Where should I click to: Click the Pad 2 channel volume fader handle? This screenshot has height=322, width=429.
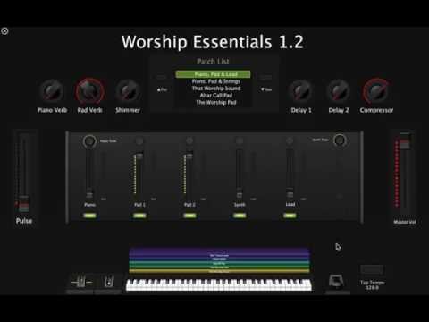[x=189, y=156]
